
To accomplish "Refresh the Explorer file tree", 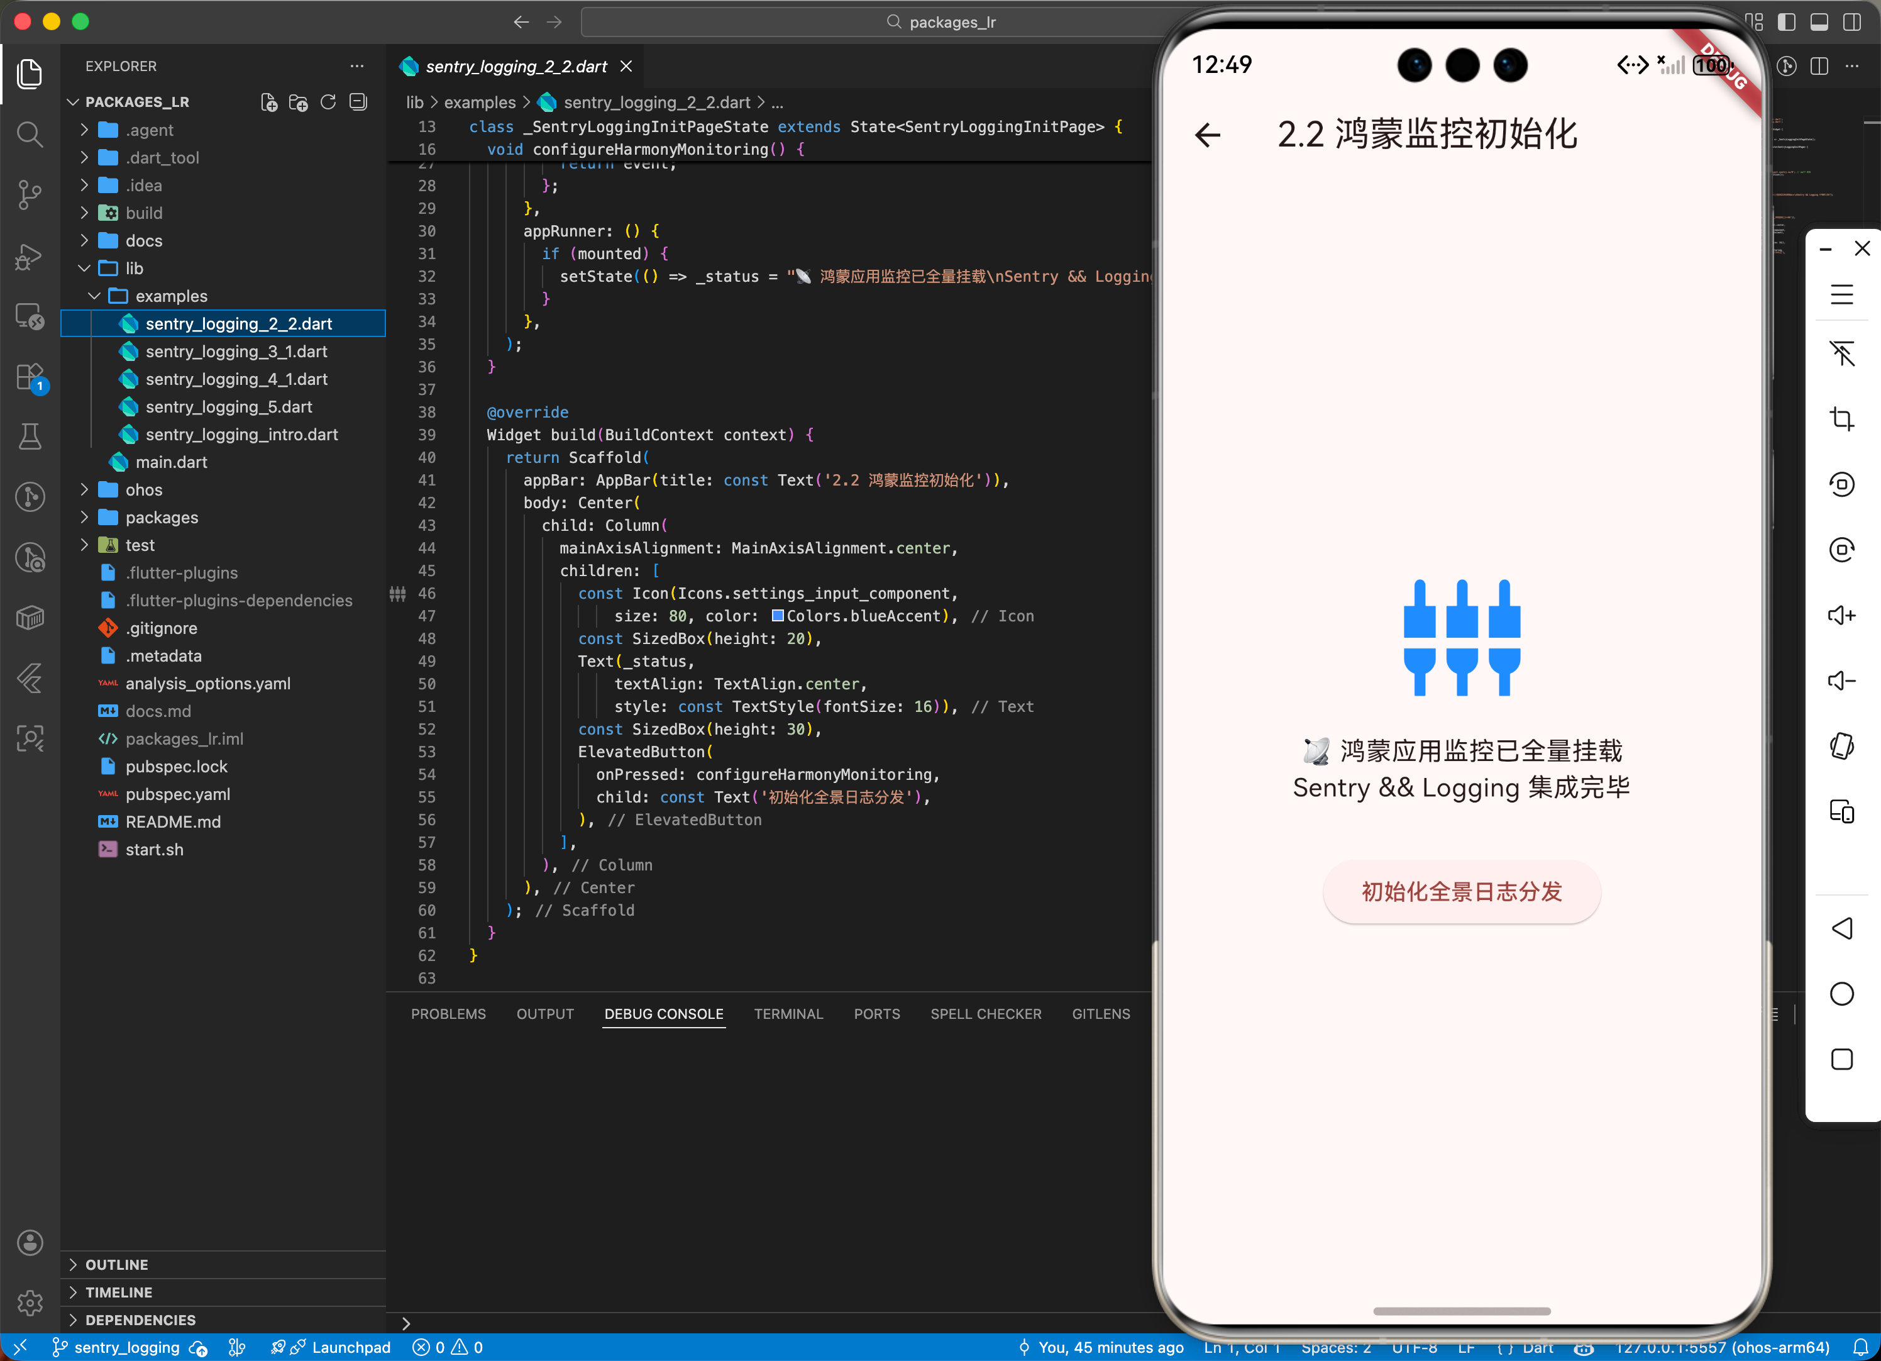I will (x=328, y=102).
